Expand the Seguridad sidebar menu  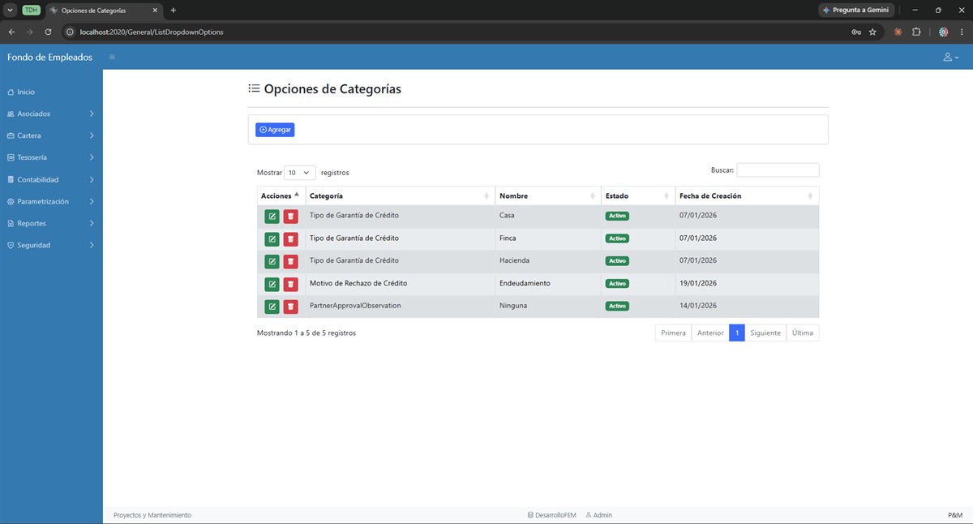(51, 245)
